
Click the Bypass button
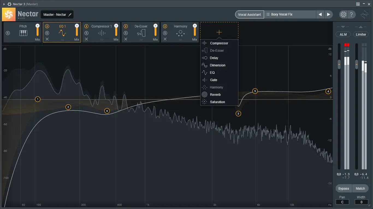tap(344, 188)
